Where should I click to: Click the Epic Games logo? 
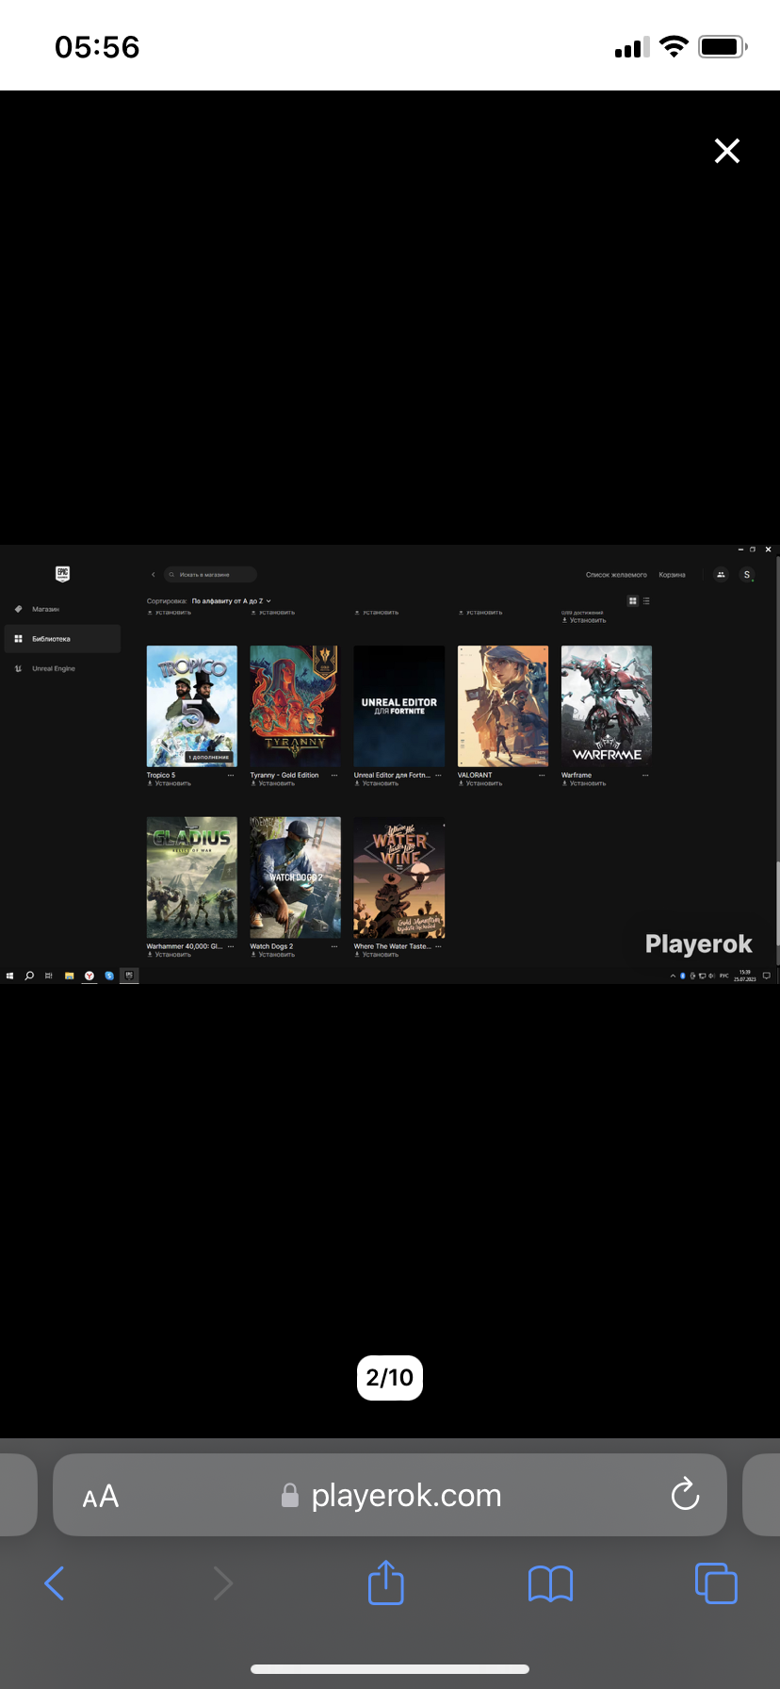point(62,573)
